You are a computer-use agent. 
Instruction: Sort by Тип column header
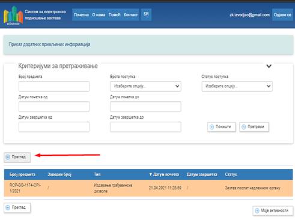pyautogui.click(x=97, y=174)
